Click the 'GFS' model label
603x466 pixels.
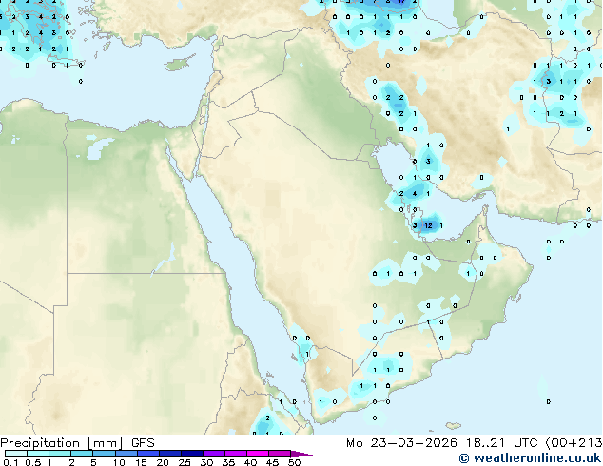[143, 443]
